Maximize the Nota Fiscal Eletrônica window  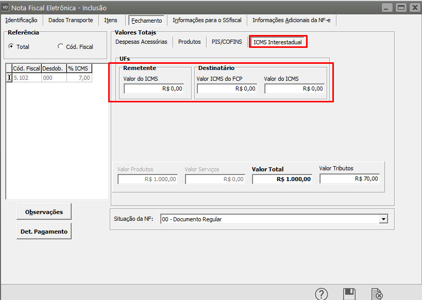pos(400,7)
